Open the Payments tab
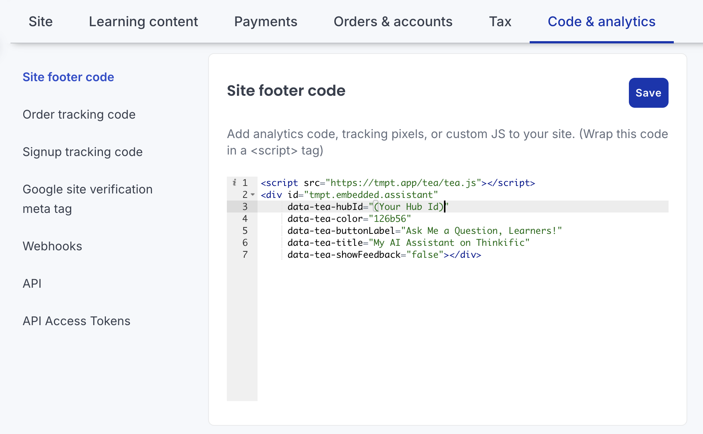This screenshot has height=434, width=703. [x=266, y=22]
